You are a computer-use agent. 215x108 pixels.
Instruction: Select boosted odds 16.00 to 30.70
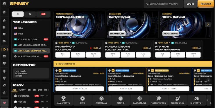pyautogui.click(x=80, y=89)
